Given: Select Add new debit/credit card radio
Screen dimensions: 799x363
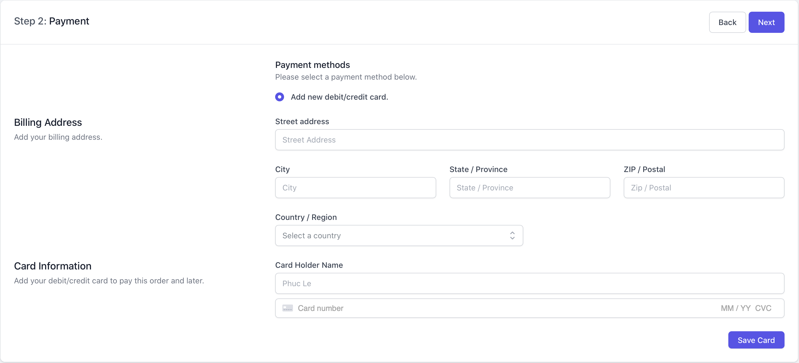Looking at the screenshot, I should click(x=280, y=97).
